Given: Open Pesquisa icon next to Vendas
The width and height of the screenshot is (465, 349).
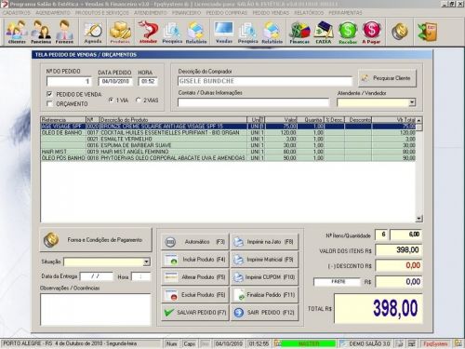Looking at the screenshot, I should (x=247, y=32).
